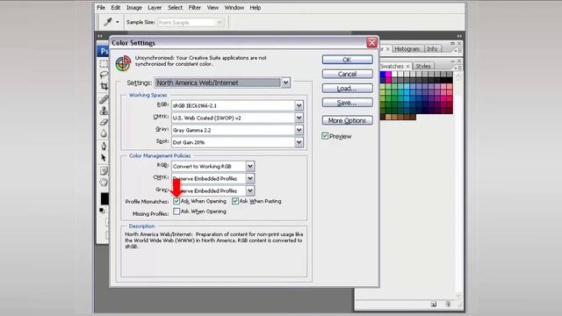Select the Blur droplet tool in toolbox
This screenshot has width=562, height=316.
104,133
